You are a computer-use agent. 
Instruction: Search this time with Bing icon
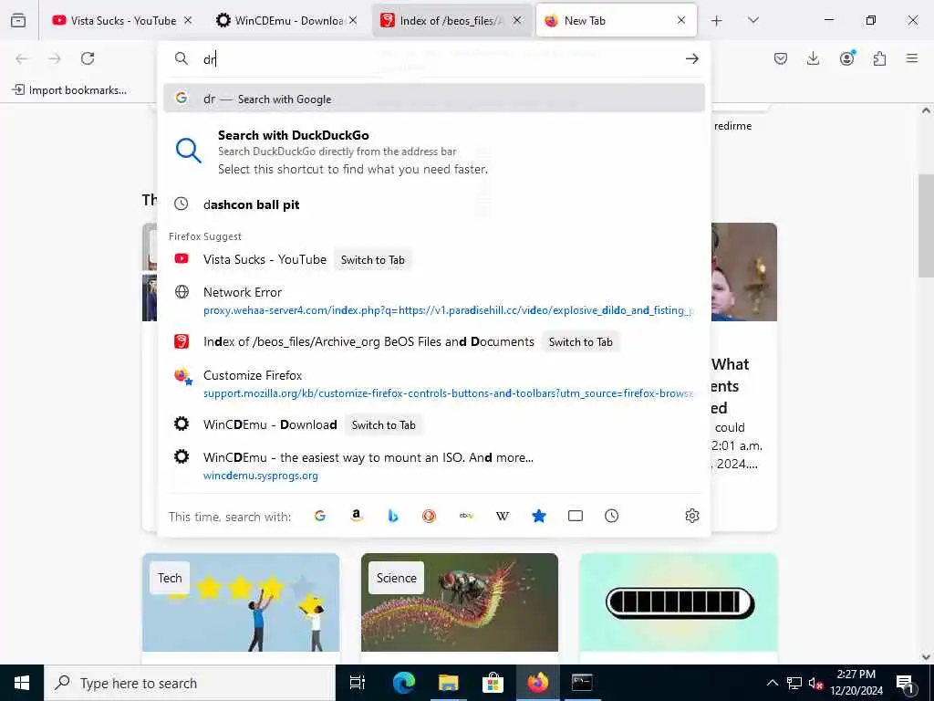(x=392, y=516)
